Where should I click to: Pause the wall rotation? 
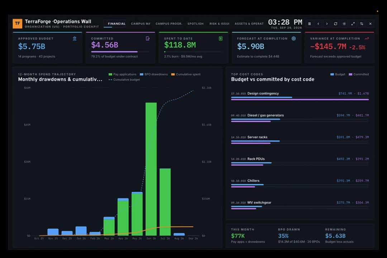point(310,24)
